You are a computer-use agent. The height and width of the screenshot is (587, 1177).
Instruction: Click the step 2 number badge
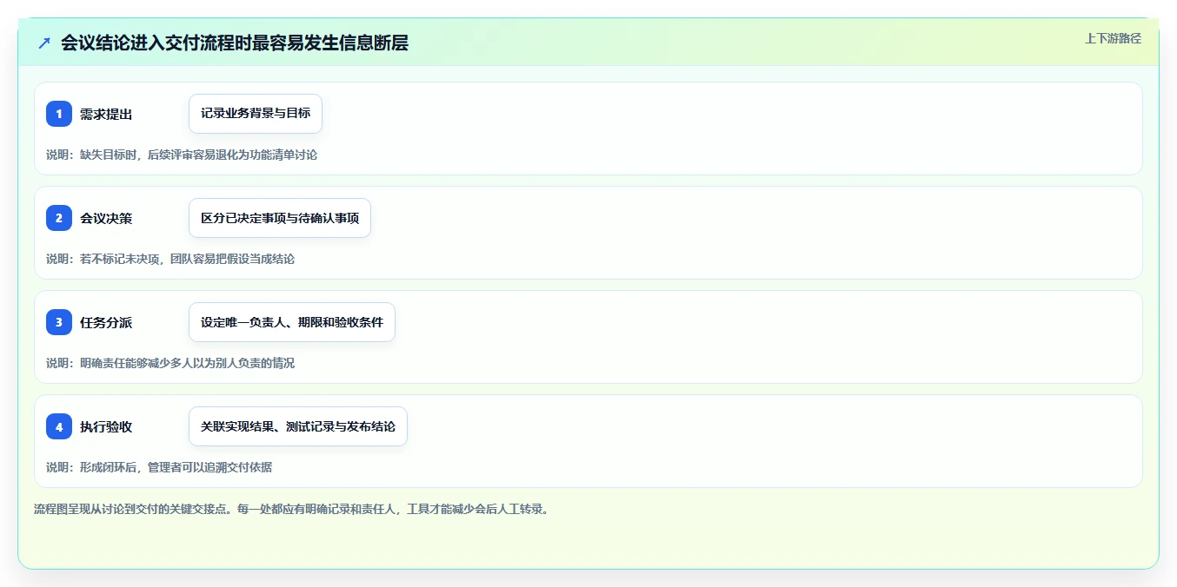[59, 218]
